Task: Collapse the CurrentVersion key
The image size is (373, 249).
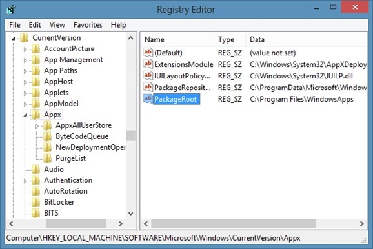Action: (14, 38)
